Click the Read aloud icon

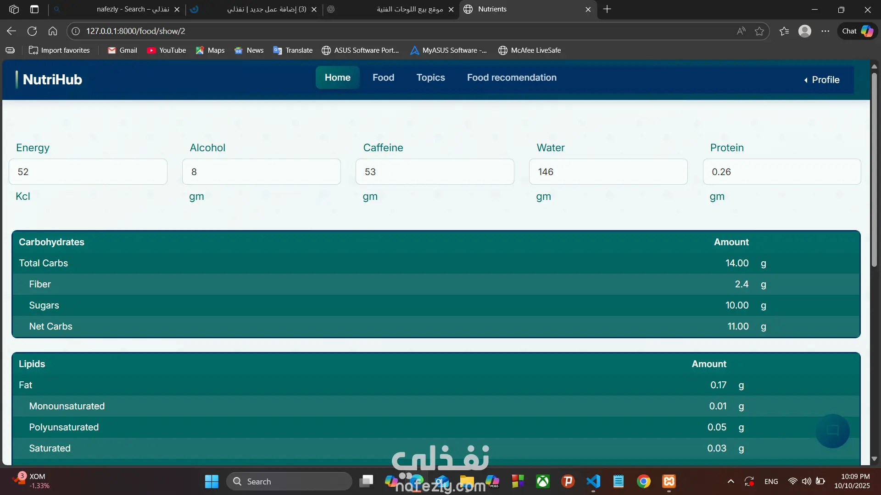tap(741, 31)
